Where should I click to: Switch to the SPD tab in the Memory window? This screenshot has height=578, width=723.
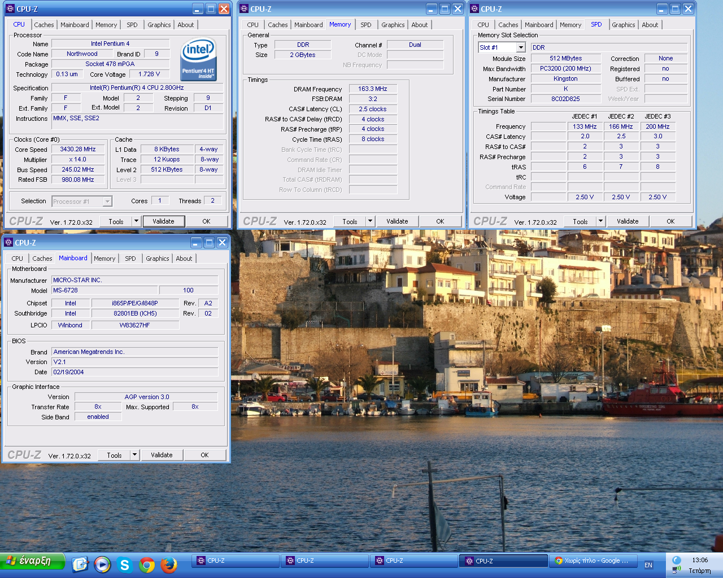[x=366, y=25]
